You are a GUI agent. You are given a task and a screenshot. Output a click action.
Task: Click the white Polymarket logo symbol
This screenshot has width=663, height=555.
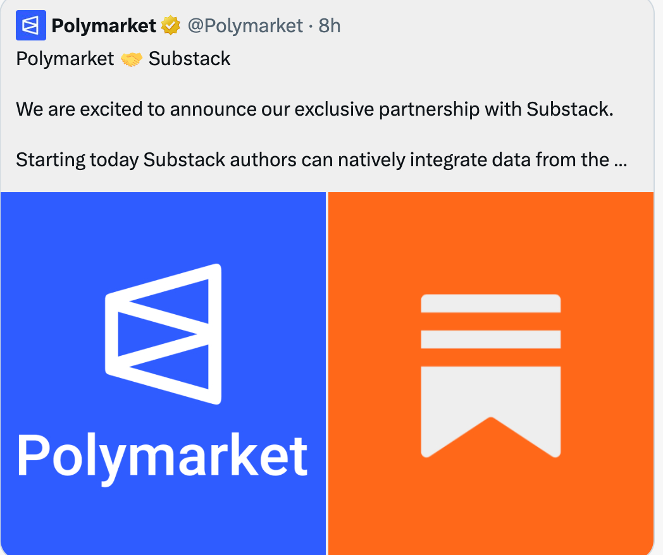tap(163, 334)
